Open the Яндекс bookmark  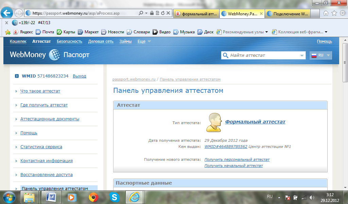(23, 32)
